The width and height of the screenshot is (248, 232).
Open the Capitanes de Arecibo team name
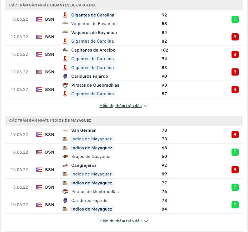point(93,50)
